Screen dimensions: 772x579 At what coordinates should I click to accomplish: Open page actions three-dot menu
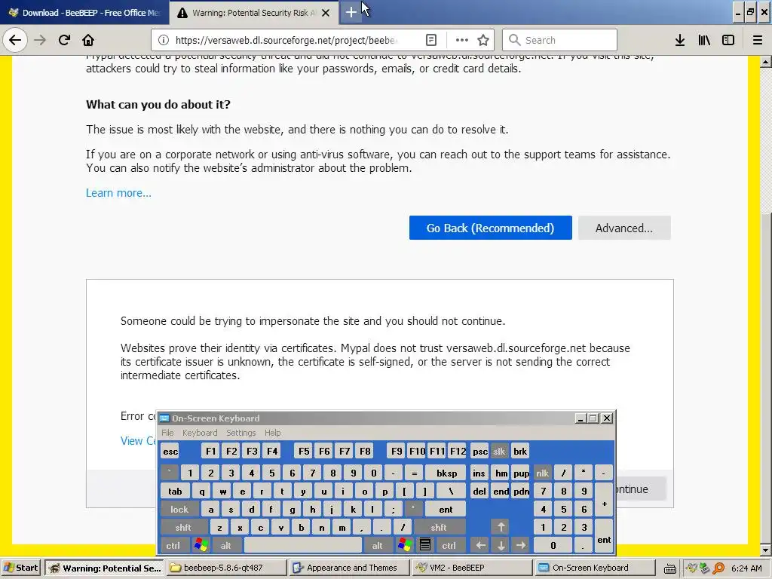pyautogui.click(x=462, y=41)
